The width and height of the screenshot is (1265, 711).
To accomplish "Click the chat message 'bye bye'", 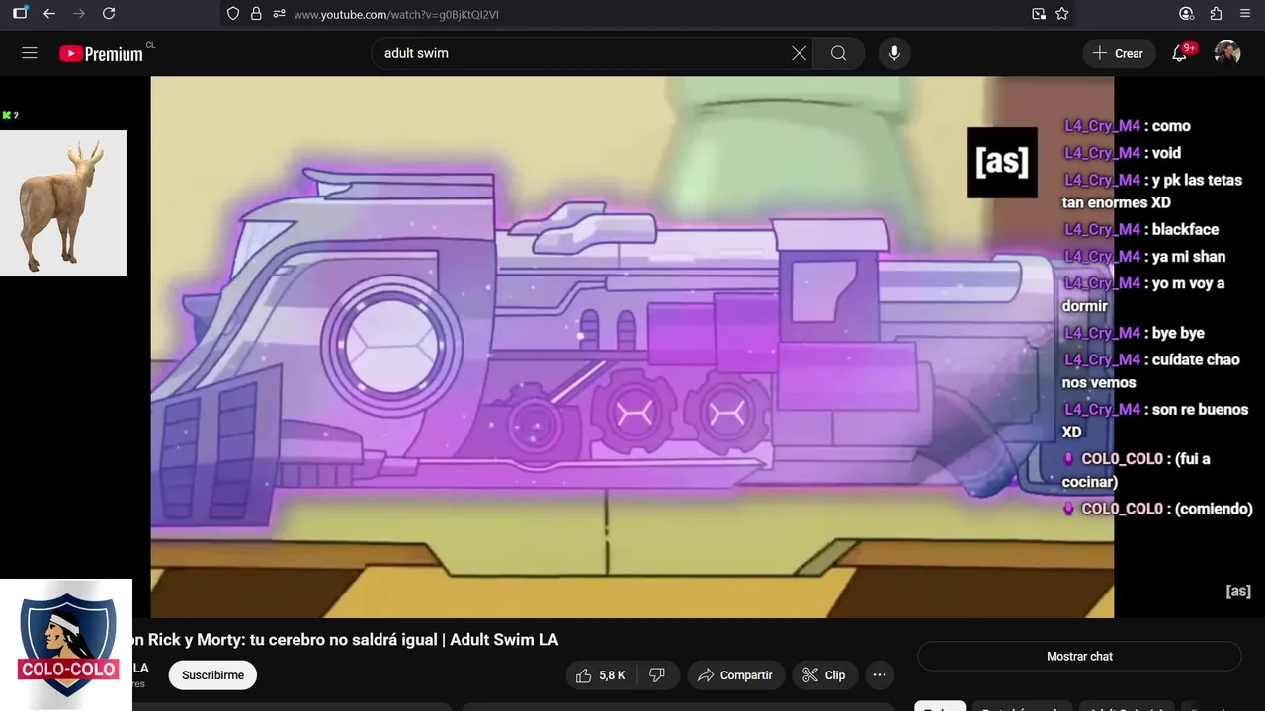I will (x=1178, y=333).
